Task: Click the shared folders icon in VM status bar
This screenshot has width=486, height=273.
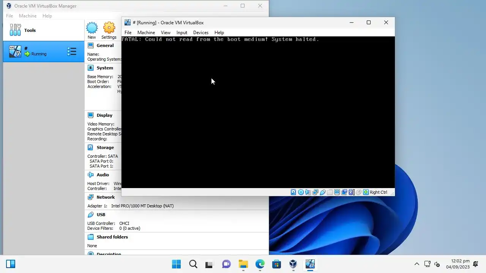Action: tap(330, 192)
